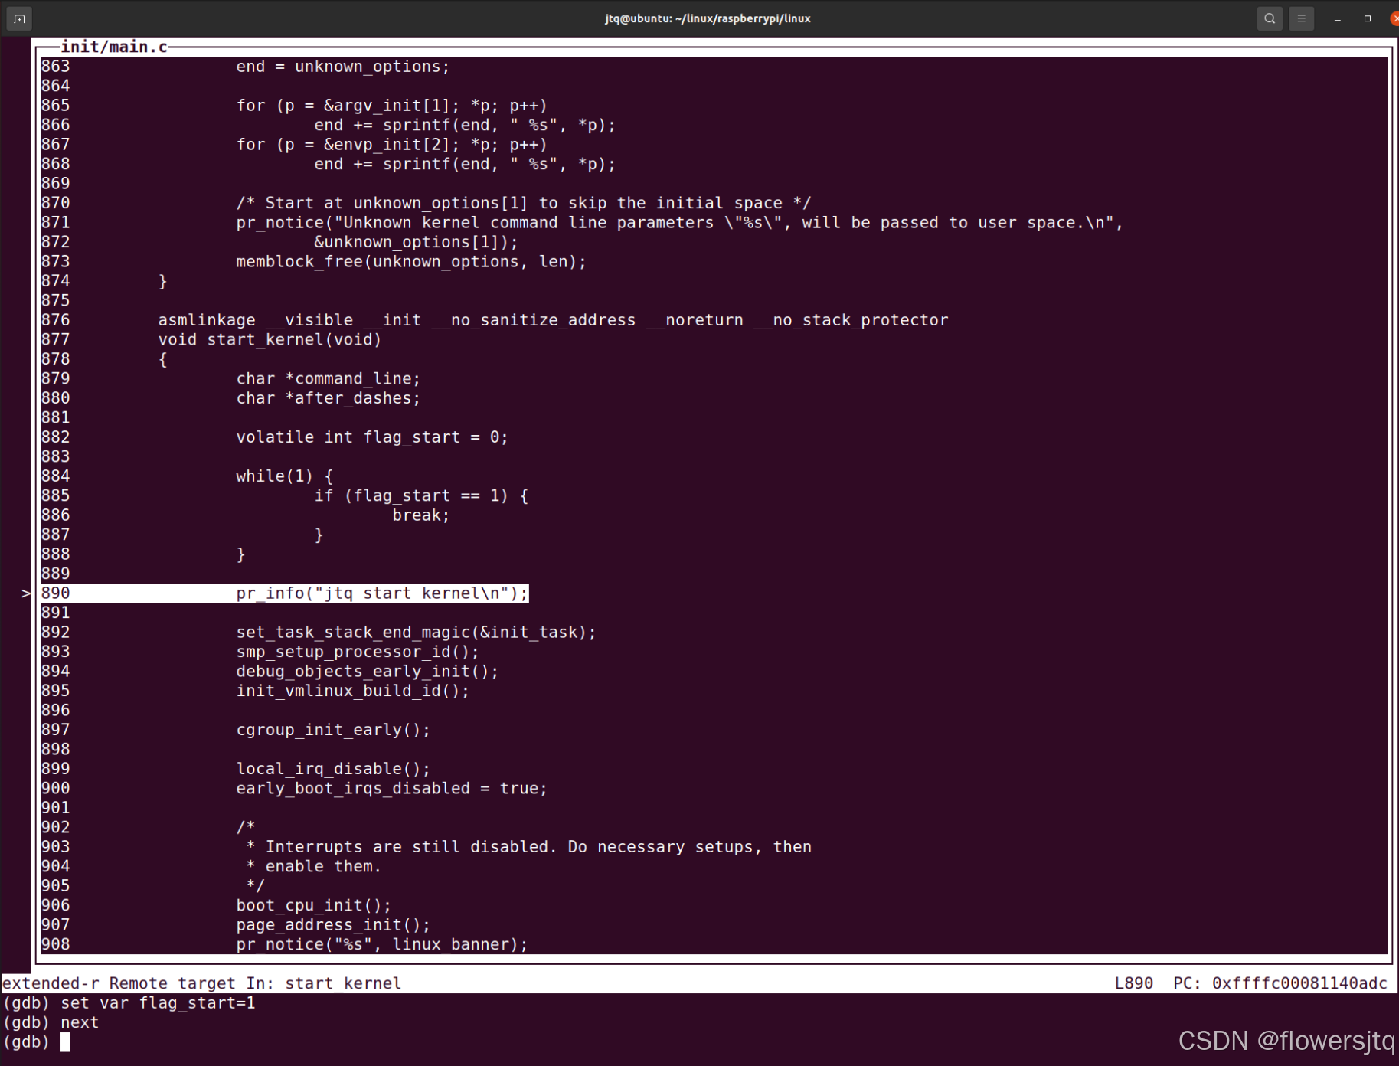Click 'local_irq_disable();' line
This screenshot has width=1399, height=1066.
(333, 769)
